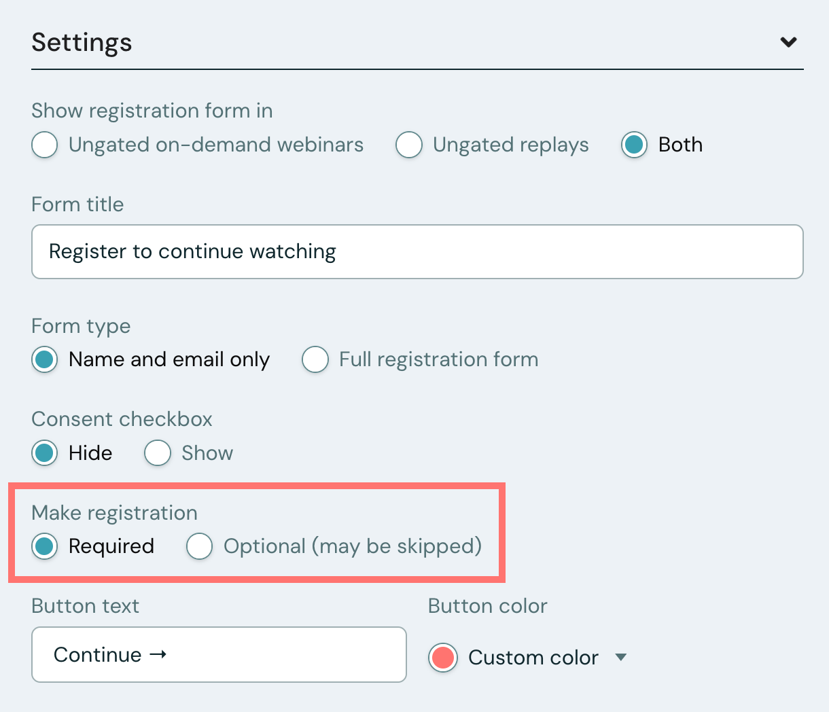
Task: Click the 'Settings' heading
Action: (82, 42)
